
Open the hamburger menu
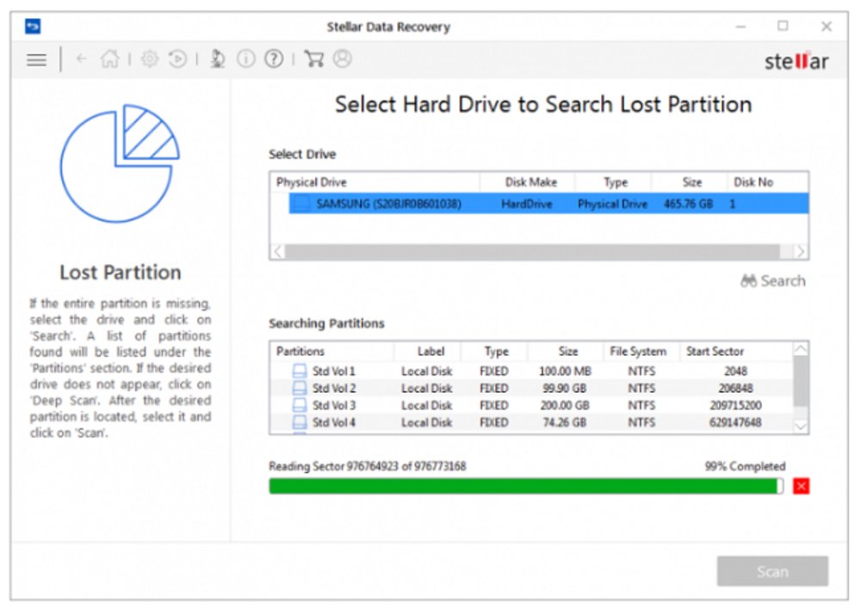pos(36,59)
